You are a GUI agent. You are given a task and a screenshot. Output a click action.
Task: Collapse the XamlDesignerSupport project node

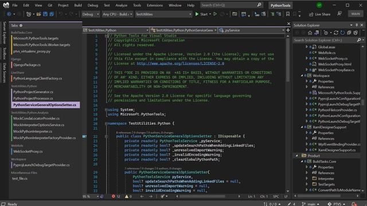302,127
